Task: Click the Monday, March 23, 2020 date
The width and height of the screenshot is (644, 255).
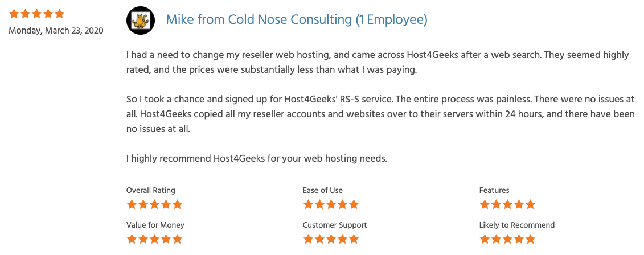Action: point(56,31)
